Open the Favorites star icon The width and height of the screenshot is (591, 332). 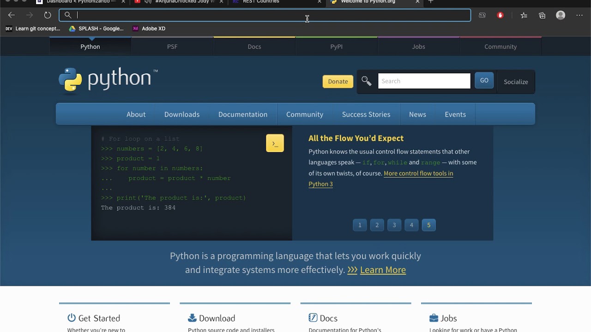pos(524,15)
